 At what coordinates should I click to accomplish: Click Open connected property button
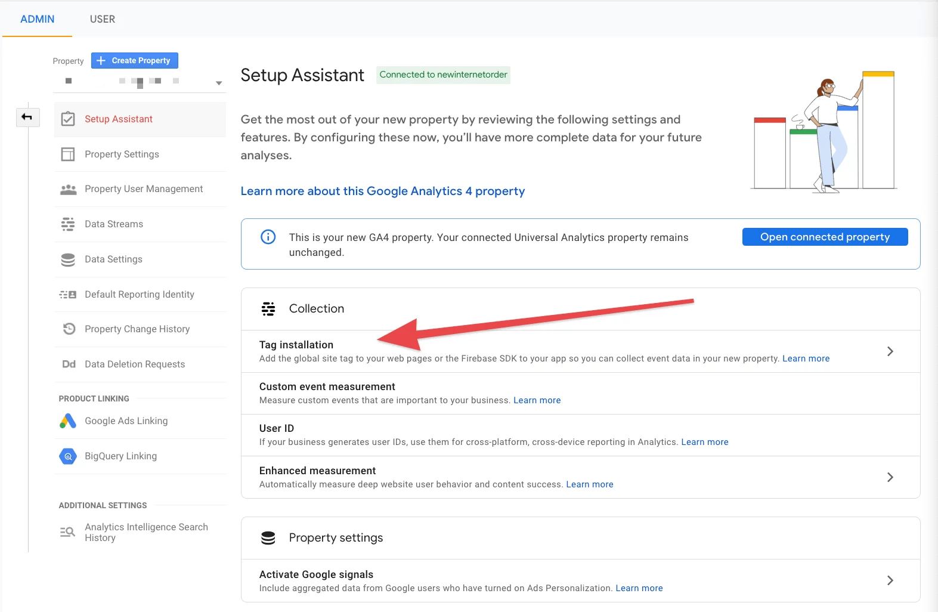(x=825, y=237)
